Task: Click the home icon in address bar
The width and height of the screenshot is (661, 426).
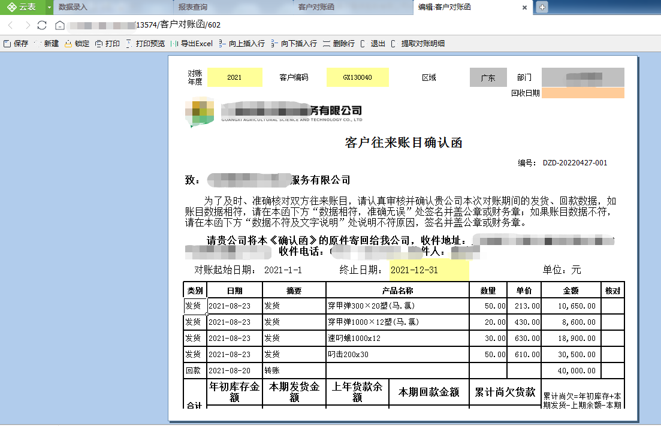Action: [x=60, y=25]
